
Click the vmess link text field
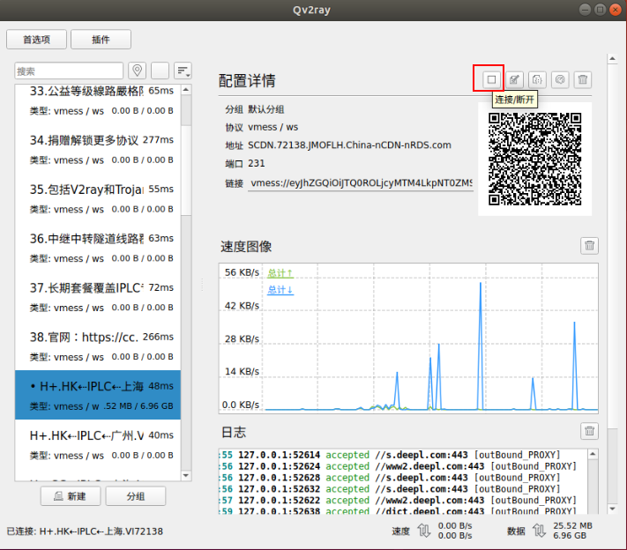click(x=361, y=182)
